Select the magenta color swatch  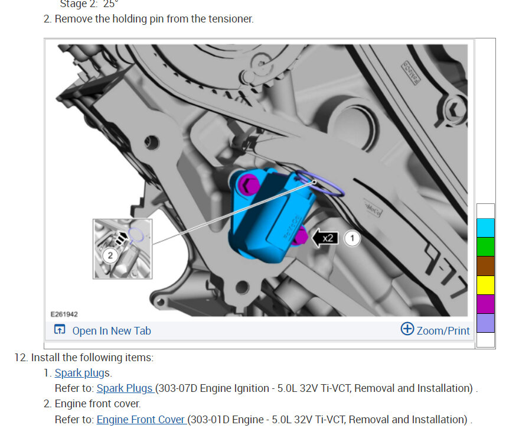click(485, 304)
